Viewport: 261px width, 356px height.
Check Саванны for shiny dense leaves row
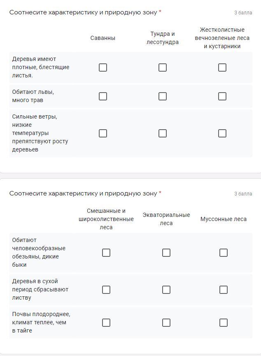coord(103,67)
